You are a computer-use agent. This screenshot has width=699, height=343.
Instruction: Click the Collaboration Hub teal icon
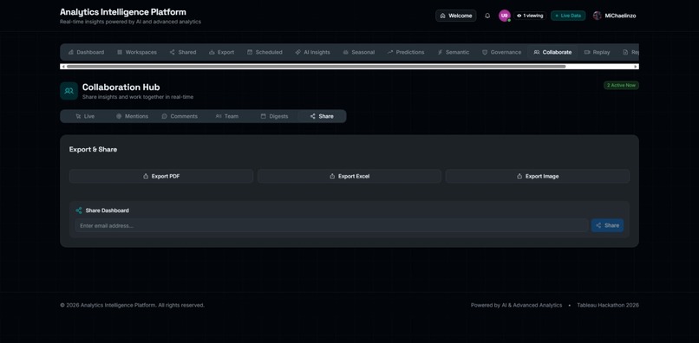pyautogui.click(x=69, y=91)
